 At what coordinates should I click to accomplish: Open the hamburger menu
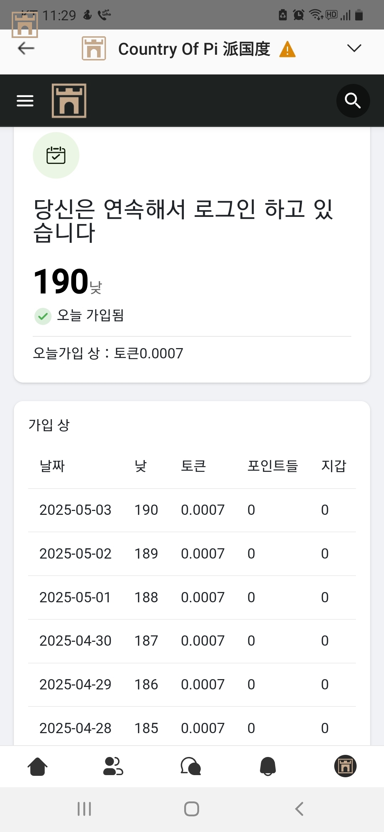pyautogui.click(x=25, y=101)
